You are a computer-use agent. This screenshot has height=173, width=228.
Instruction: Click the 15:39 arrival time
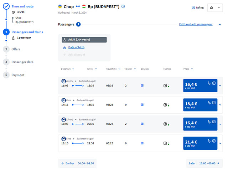[x=90, y=86]
